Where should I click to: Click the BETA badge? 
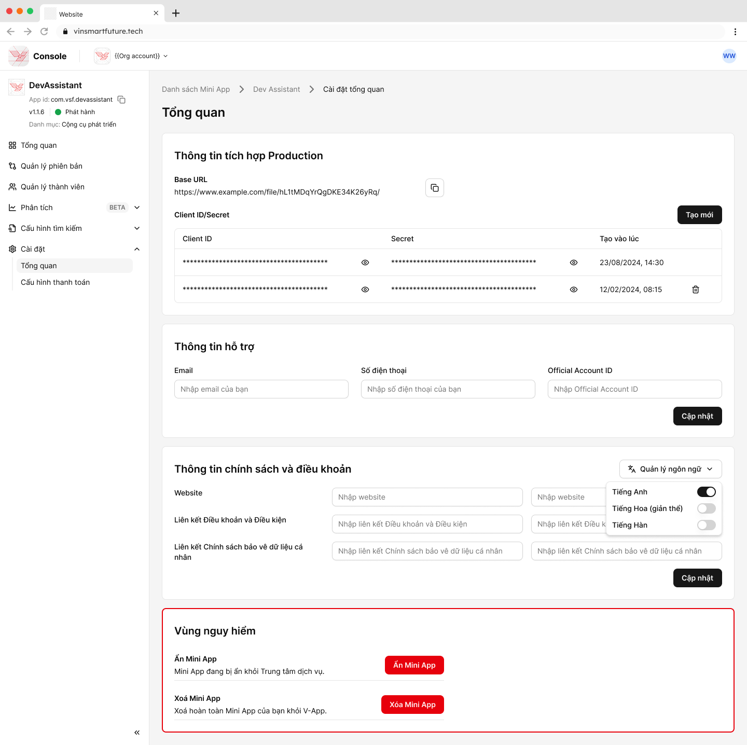pos(117,208)
